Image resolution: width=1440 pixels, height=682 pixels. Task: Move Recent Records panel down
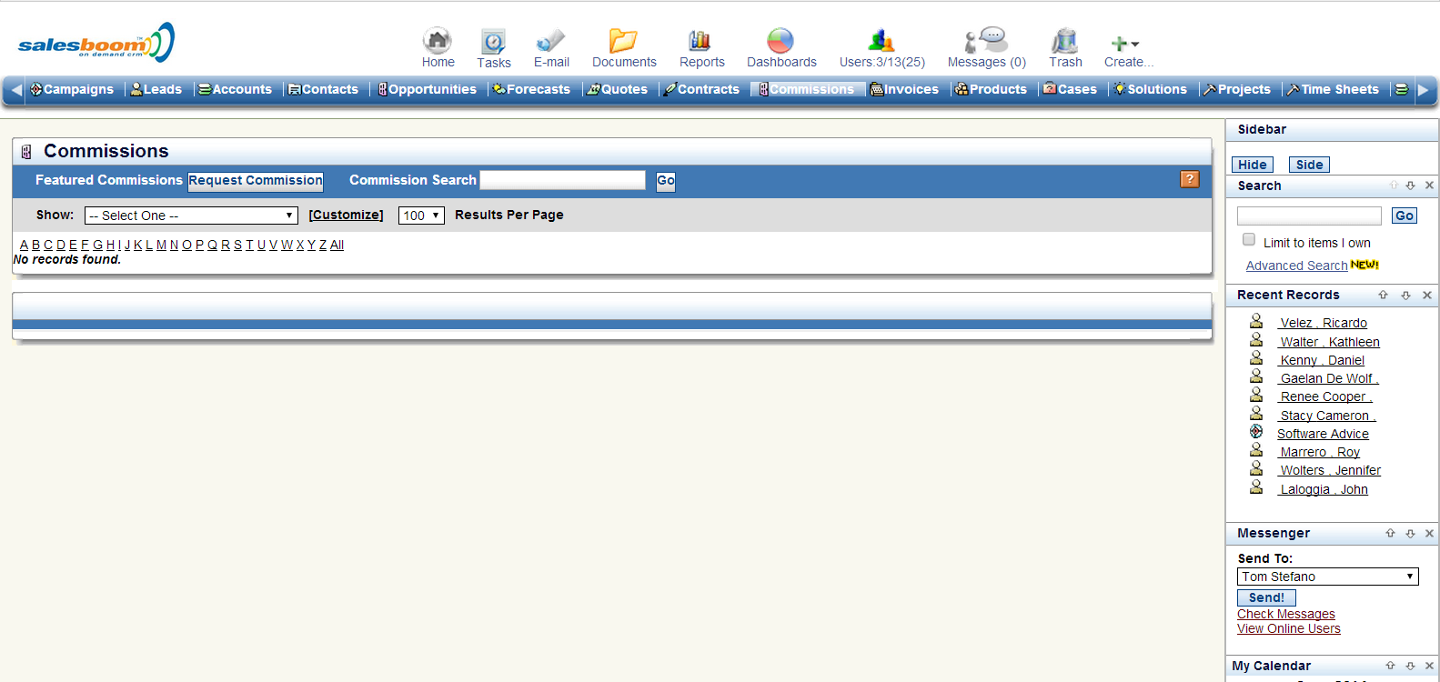[x=1405, y=296]
